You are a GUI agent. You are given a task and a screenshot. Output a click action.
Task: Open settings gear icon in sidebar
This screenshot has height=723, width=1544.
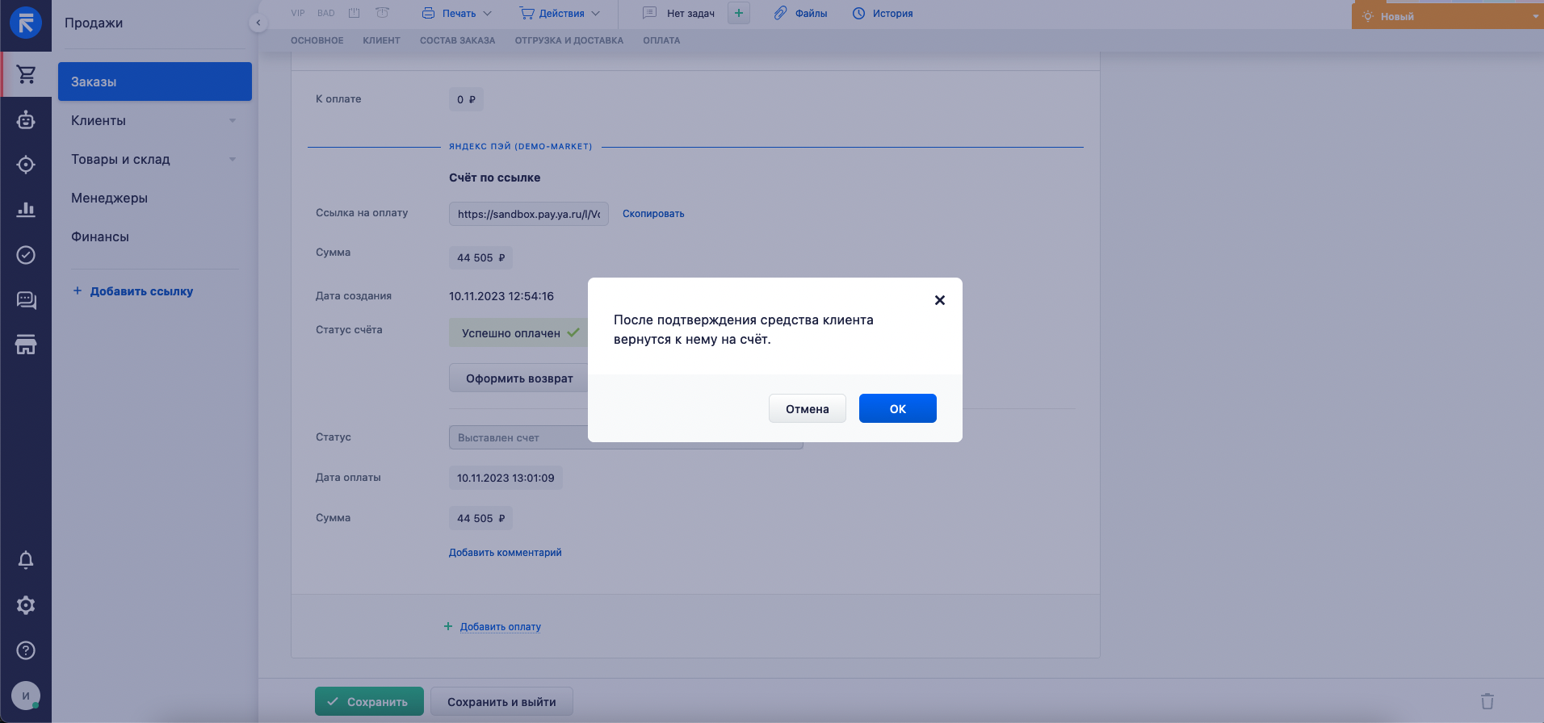click(26, 605)
